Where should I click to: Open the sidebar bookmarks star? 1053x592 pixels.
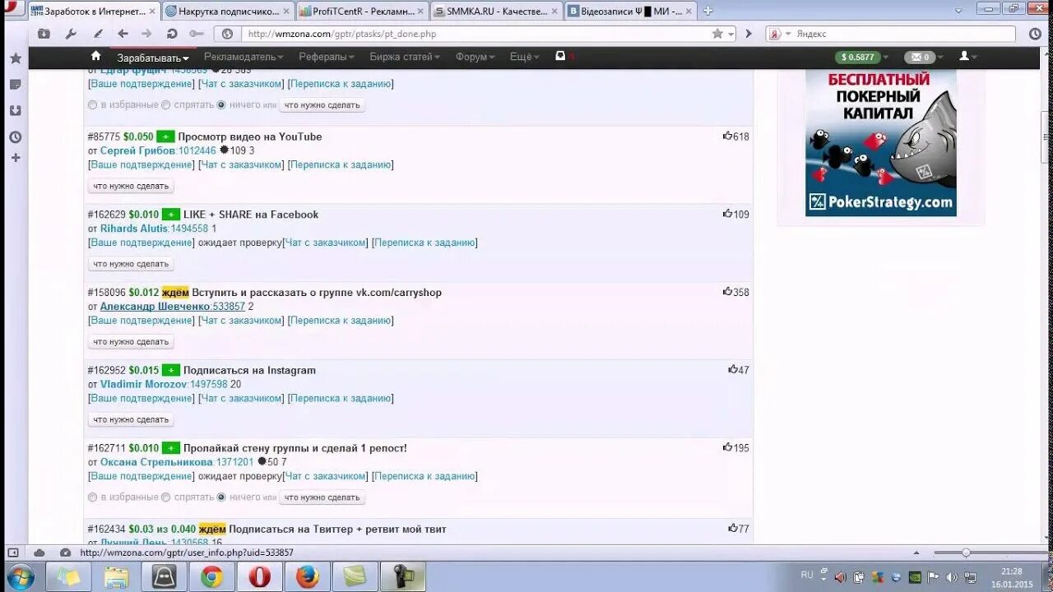pos(15,58)
